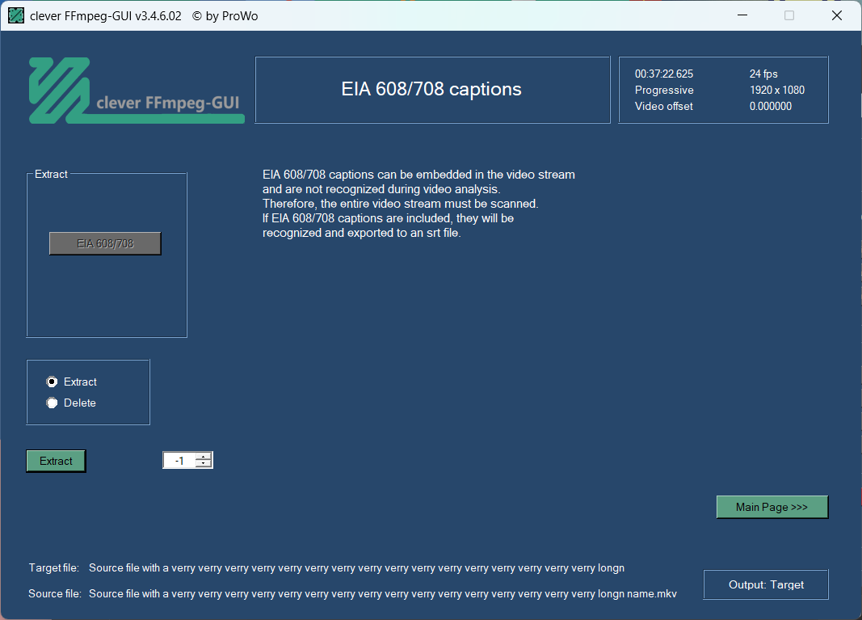Viewport: 862px width, 620px height.
Task: Click the Target file path text
Action: coord(356,567)
